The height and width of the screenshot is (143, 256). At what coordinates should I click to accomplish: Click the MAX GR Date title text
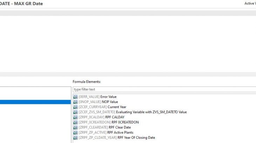click(28, 3)
